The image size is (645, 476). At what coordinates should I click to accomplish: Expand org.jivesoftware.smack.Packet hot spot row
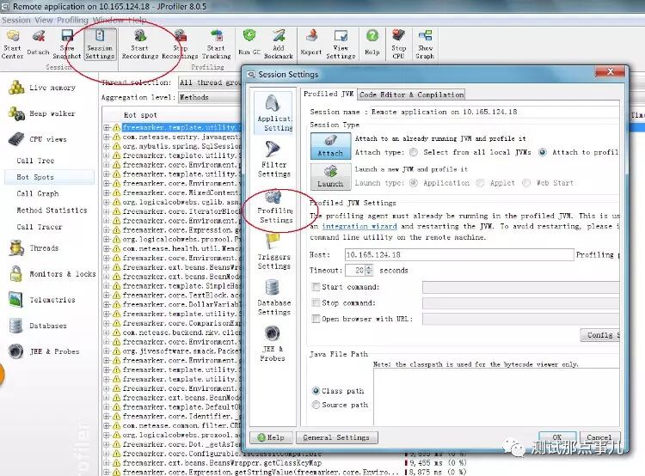click(x=107, y=351)
